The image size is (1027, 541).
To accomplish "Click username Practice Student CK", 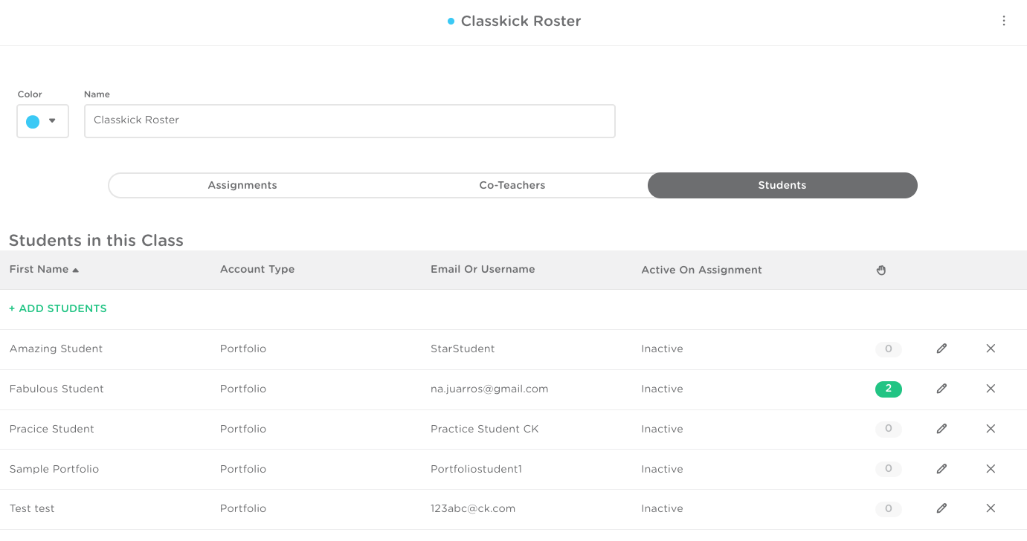I will pyautogui.click(x=485, y=429).
